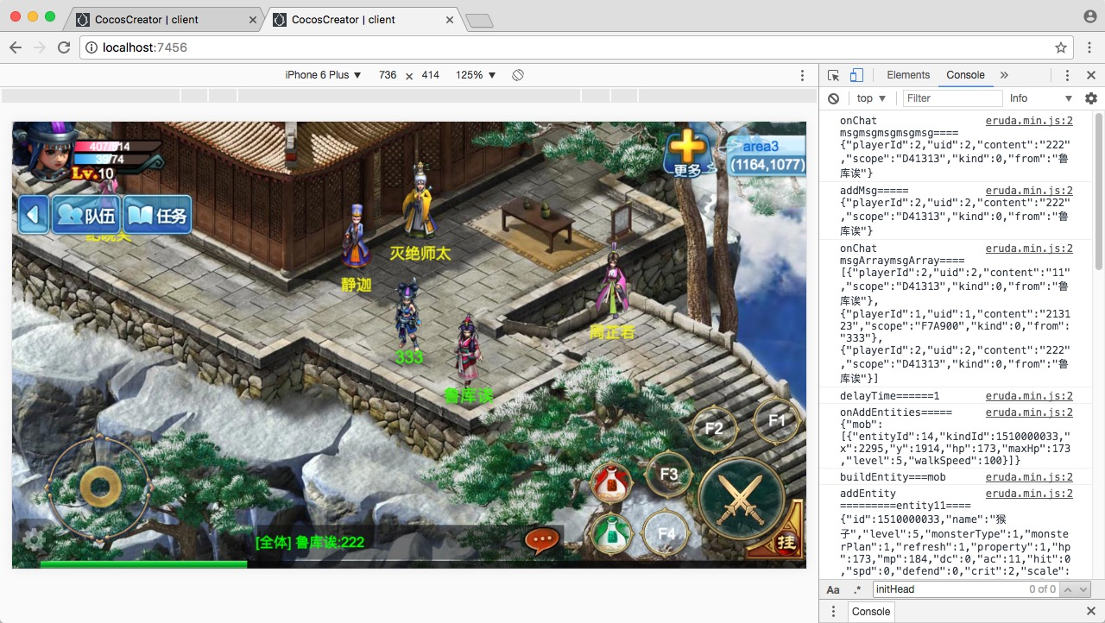View site information icon

click(x=92, y=47)
